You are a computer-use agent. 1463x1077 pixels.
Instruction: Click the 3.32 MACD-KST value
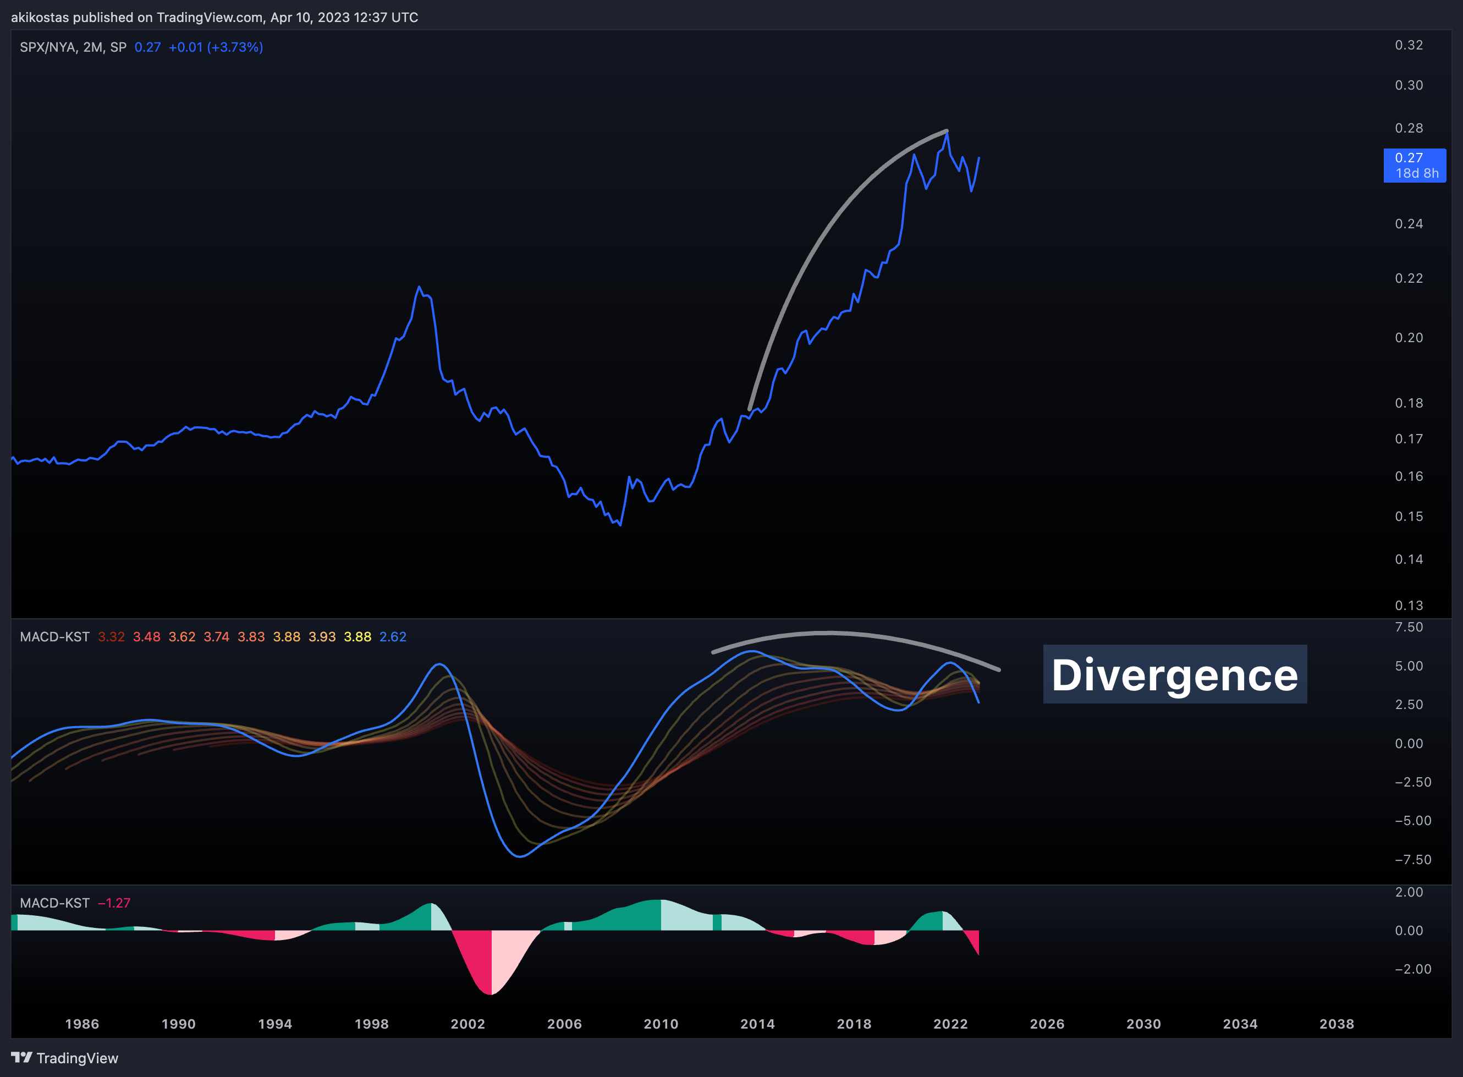(112, 636)
